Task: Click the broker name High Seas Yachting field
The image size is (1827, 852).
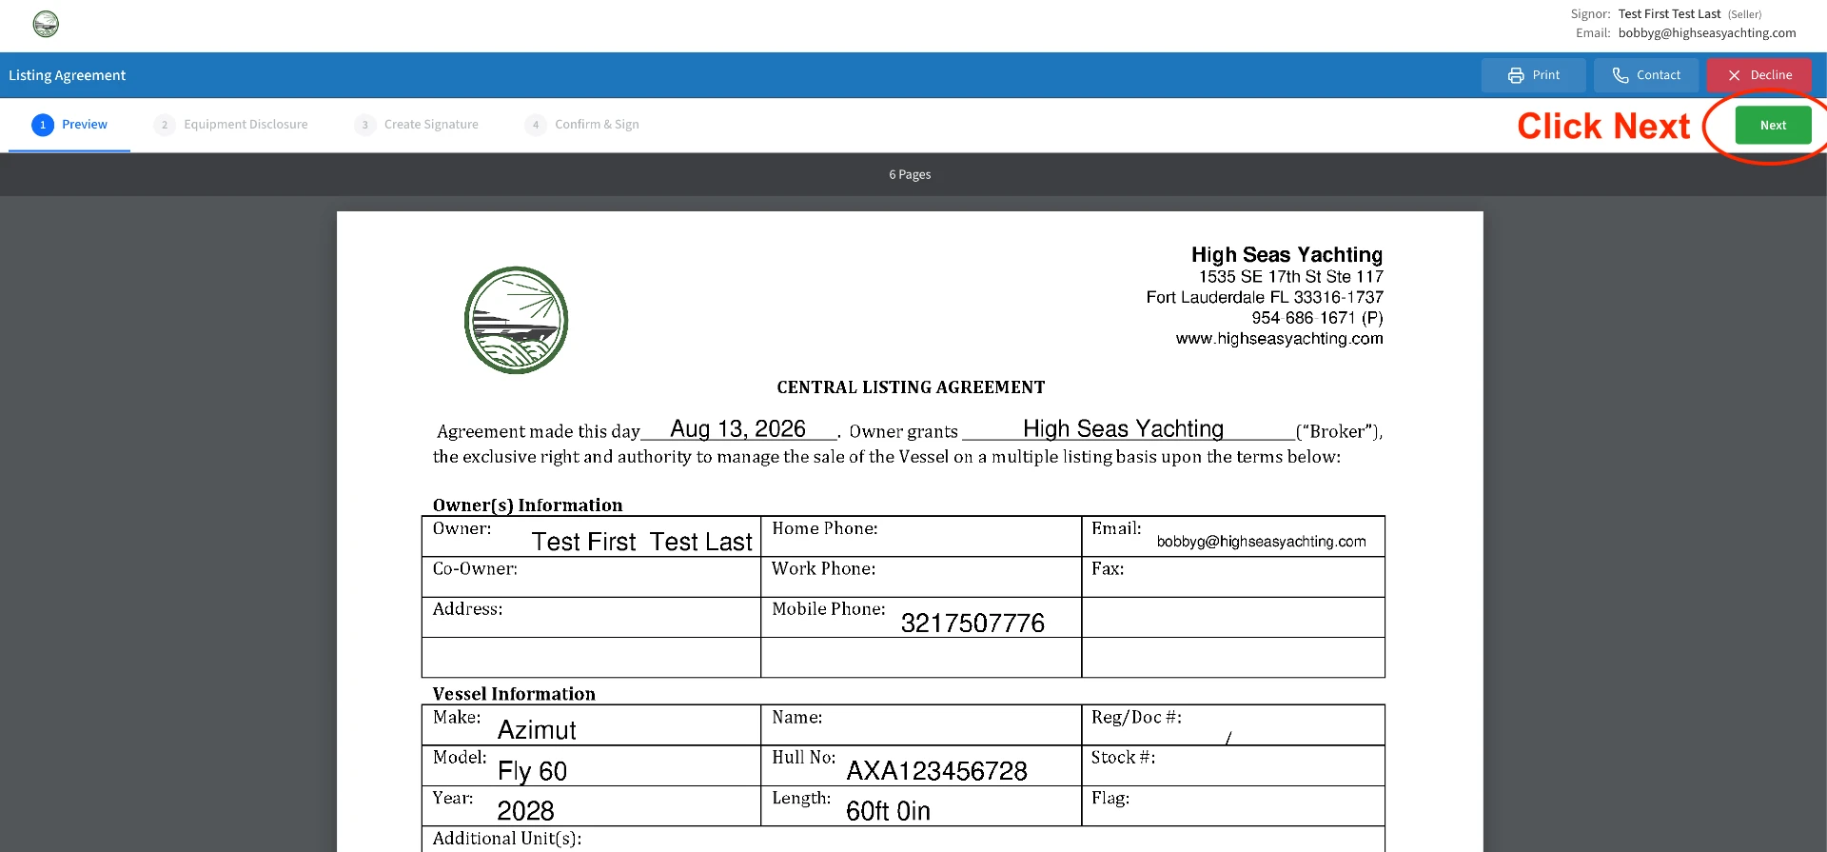Action: pyautogui.click(x=1123, y=429)
